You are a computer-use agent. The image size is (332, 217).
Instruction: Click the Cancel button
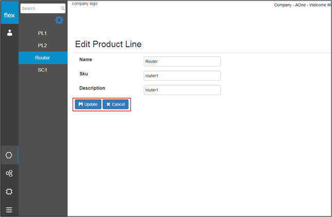click(x=116, y=104)
